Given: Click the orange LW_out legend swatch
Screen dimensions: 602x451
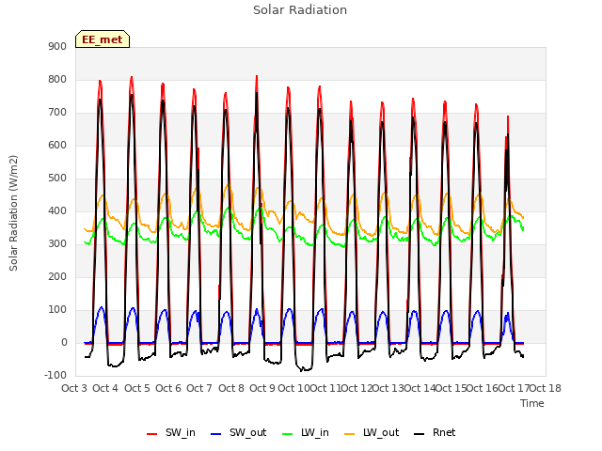Looking at the screenshot, I should pyautogui.click(x=350, y=434).
